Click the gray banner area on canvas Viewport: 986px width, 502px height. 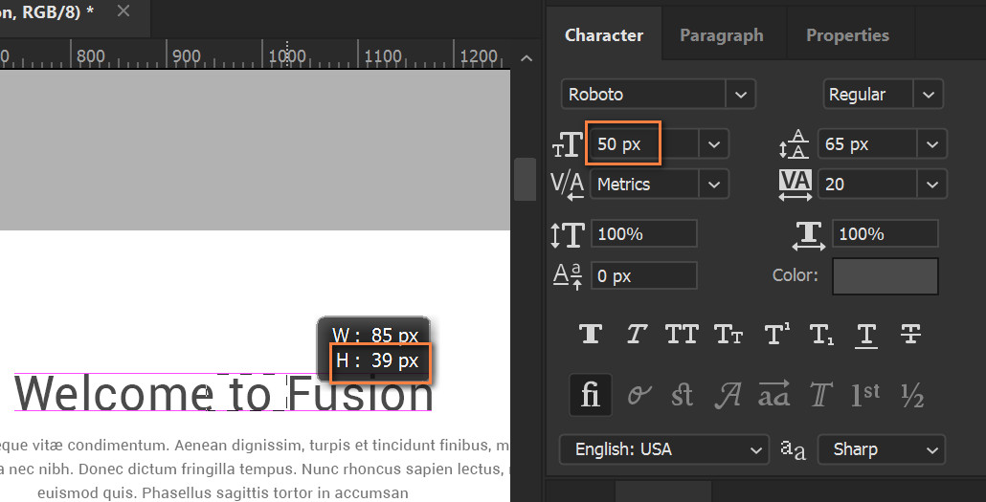pyautogui.click(x=255, y=149)
